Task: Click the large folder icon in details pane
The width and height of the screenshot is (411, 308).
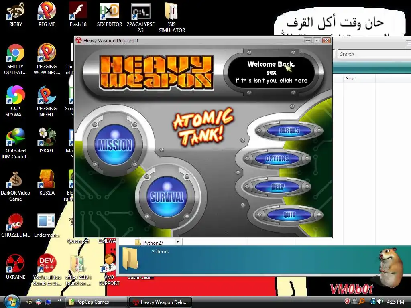Action: click(x=130, y=259)
